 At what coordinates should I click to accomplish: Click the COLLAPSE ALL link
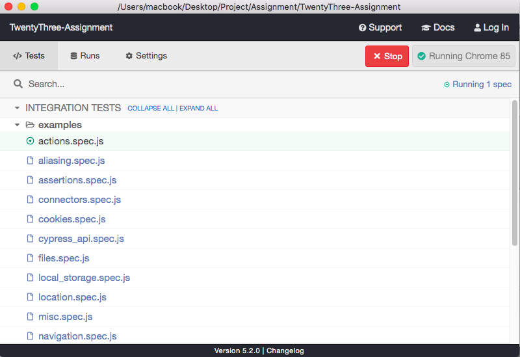151,108
